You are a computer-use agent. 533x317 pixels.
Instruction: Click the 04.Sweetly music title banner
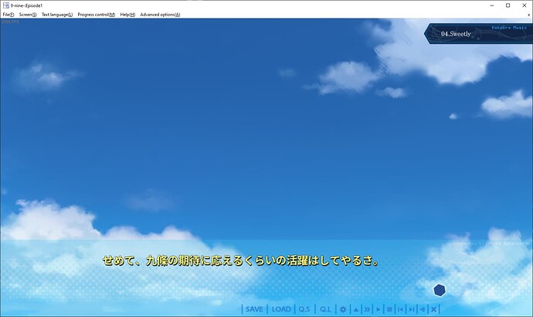pyautogui.click(x=478, y=34)
